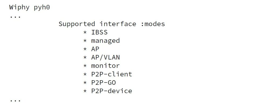Image resolution: width=276 pixels, height=109 pixels.
Task: Click the word 'Supported'
Action: (x=77, y=24)
